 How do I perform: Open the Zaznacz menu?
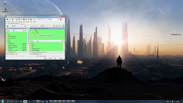13,22
